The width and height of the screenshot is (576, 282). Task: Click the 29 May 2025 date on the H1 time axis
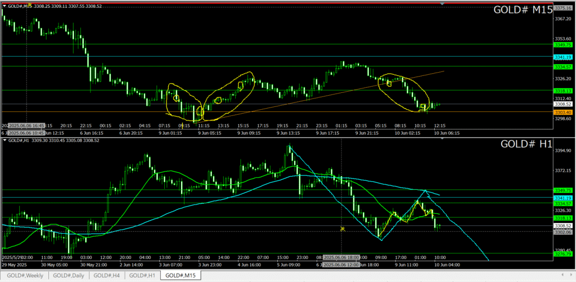point(15,265)
